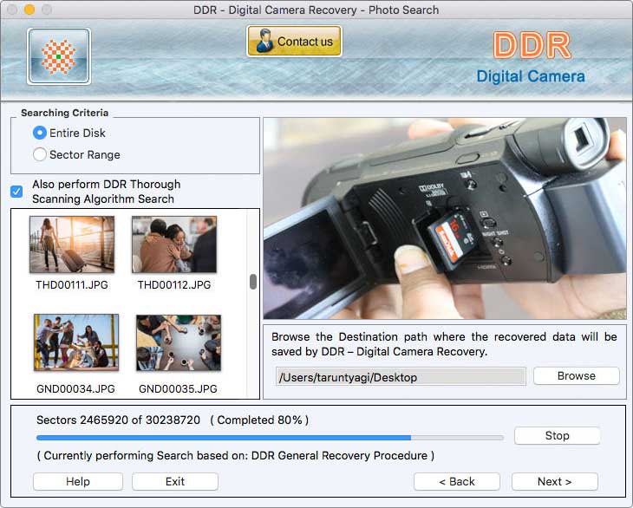Select the Entire Disk radio option
Screen dimensions: 633x508
coord(40,133)
